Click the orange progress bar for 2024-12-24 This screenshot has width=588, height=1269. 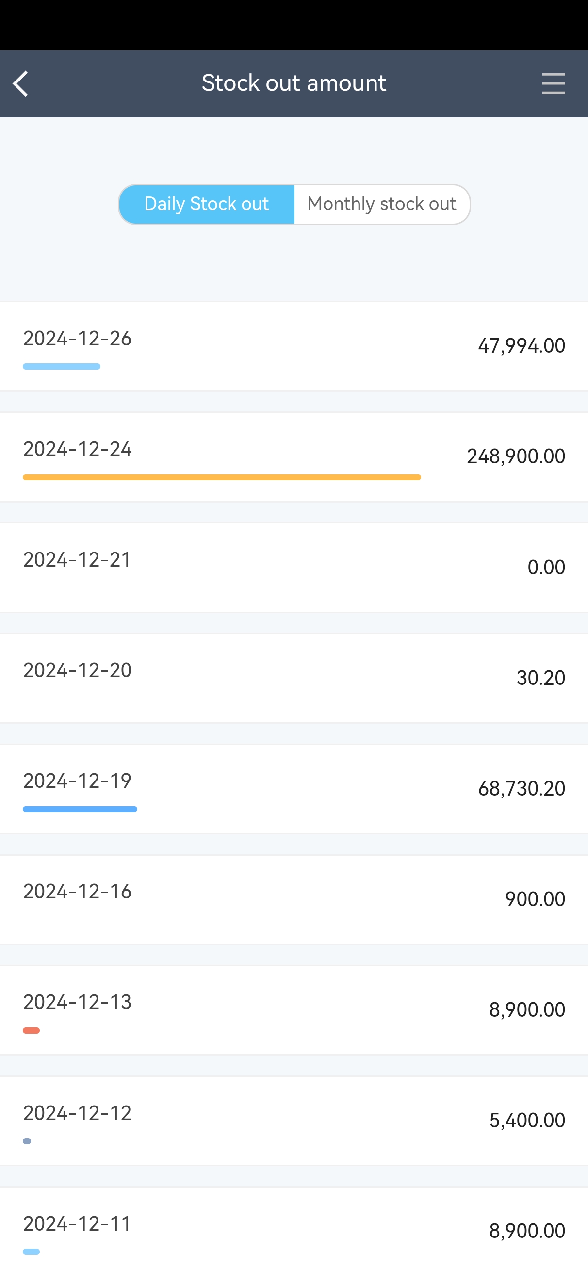click(x=222, y=477)
